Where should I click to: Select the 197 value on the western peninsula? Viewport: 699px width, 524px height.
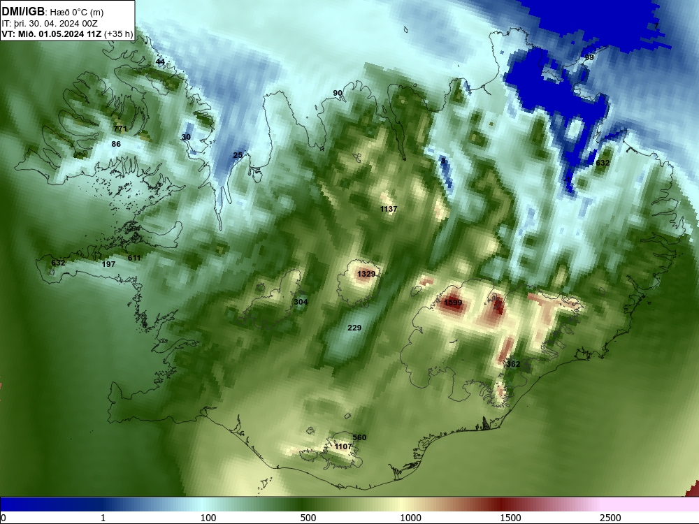(x=108, y=264)
